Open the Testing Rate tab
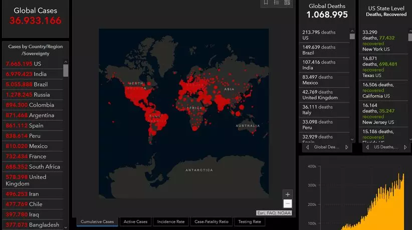Screen dimensions: 412x230 click(249, 221)
